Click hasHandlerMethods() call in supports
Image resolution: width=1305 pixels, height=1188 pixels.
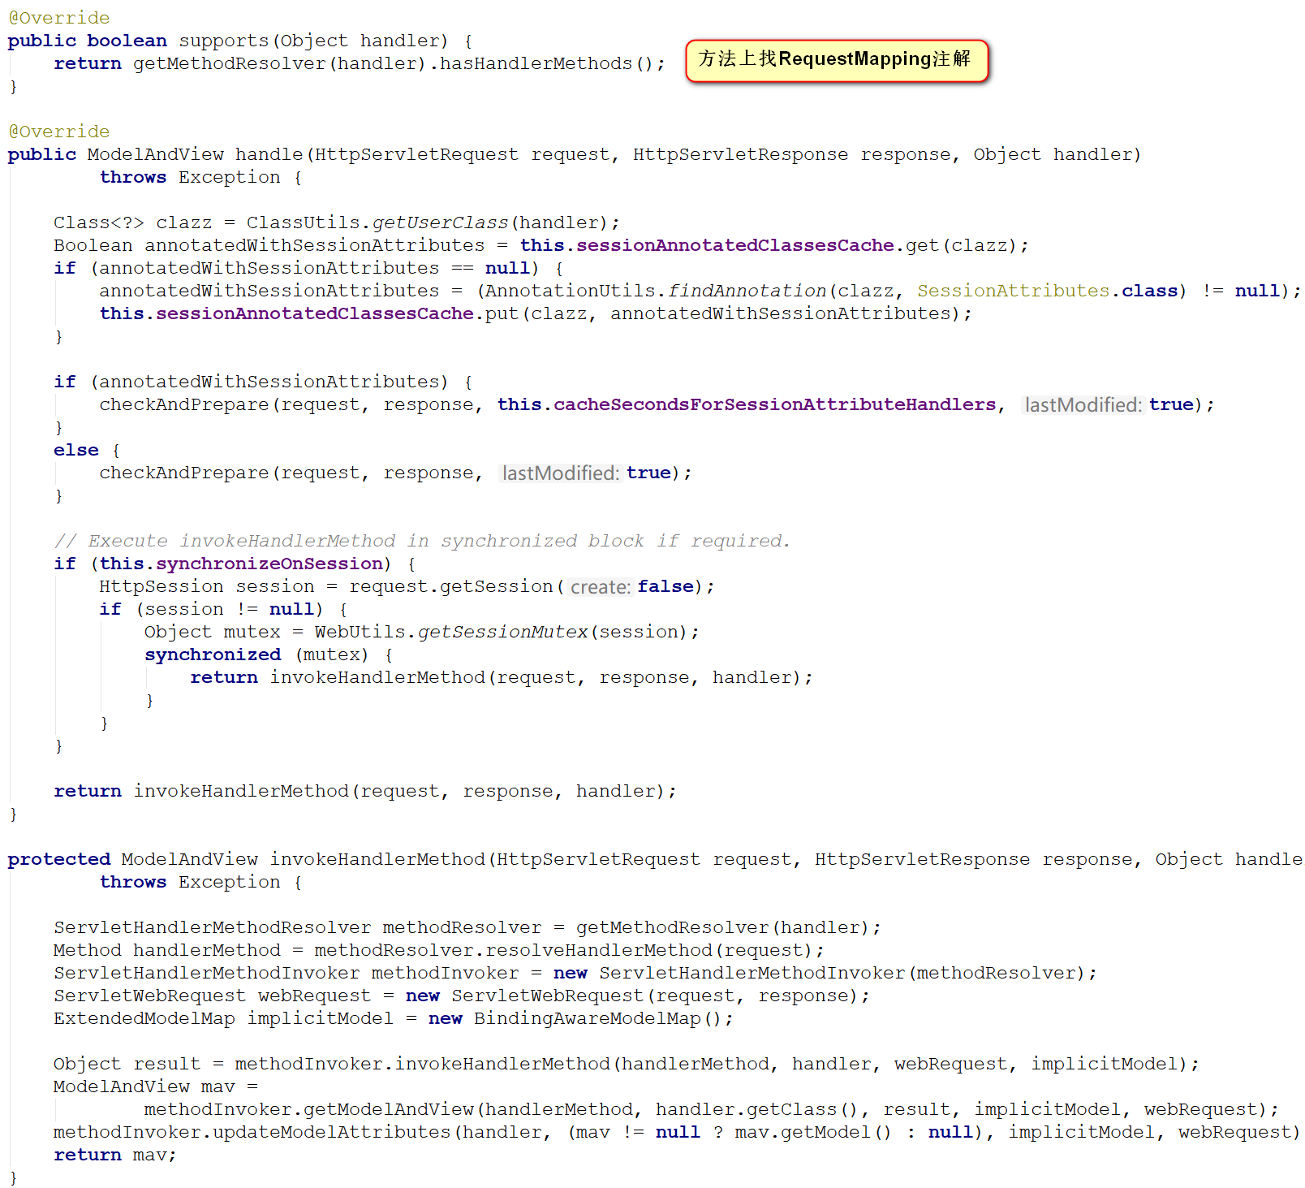[545, 63]
